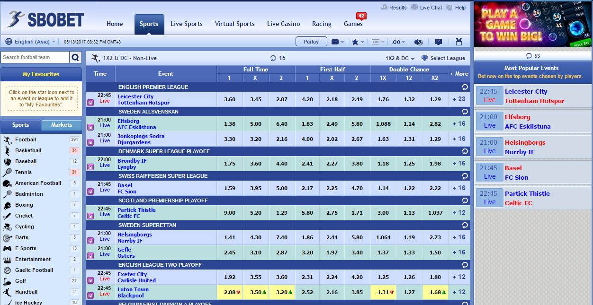Screen dimensions: 593x305
Task: Open Live Sports tab
Action: (x=187, y=24)
